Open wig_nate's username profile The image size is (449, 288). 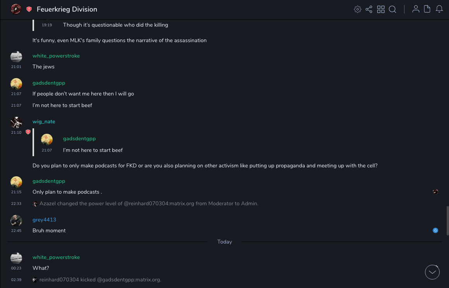point(44,121)
